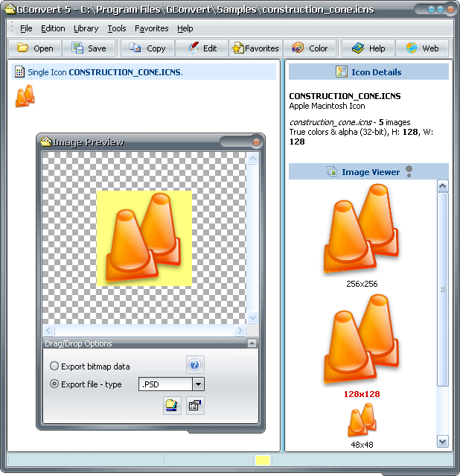Close the GConvert main window
The width and height of the screenshot is (460, 476).
coord(450,10)
